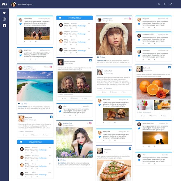
Task: Open help via the question mark icon
Action: [165, 4]
